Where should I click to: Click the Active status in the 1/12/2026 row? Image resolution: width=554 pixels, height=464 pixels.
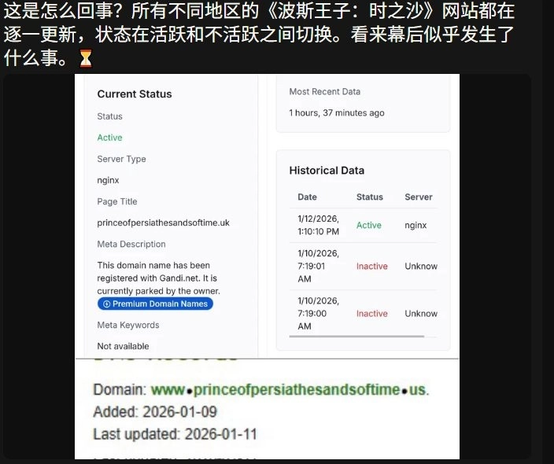(368, 225)
